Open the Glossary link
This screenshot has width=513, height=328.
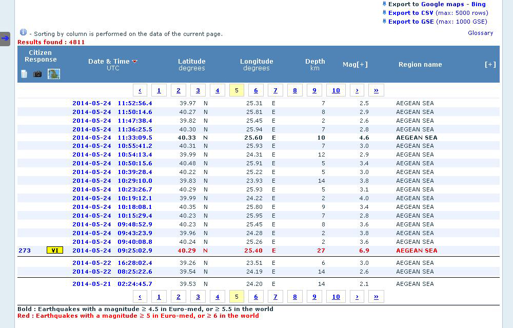[x=480, y=33]
